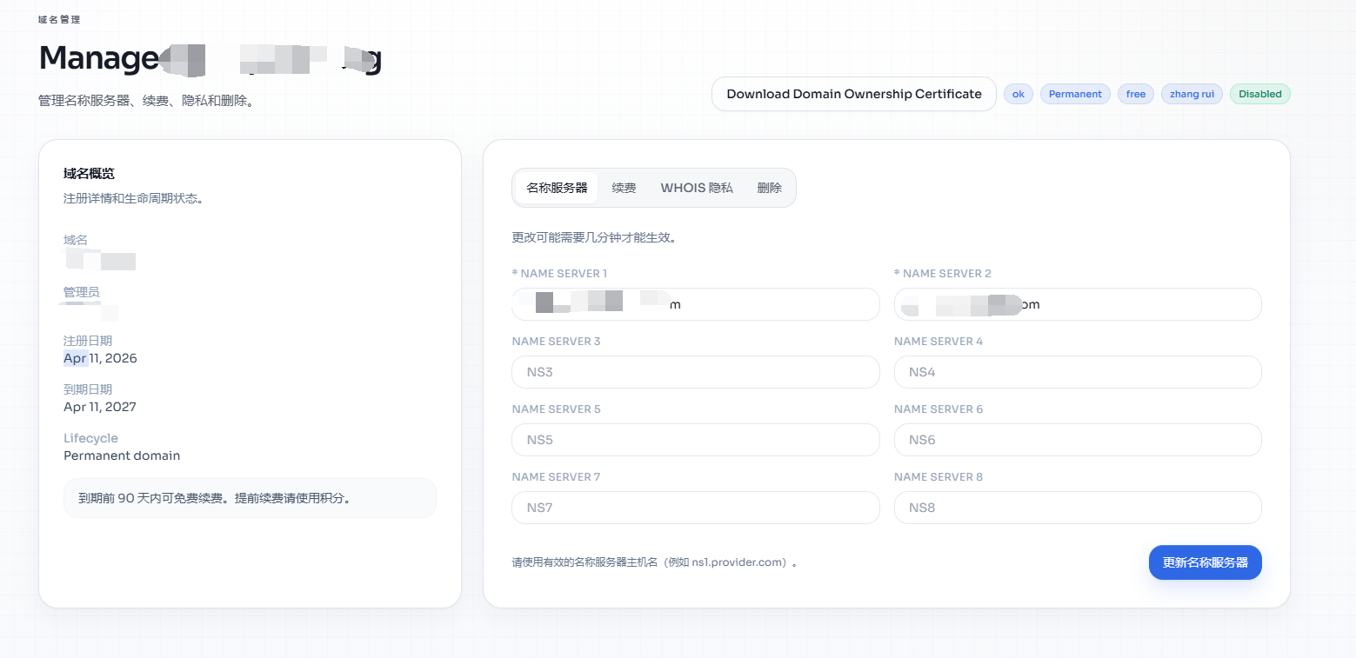Focus the NS4 input field

click(1077, 372)
